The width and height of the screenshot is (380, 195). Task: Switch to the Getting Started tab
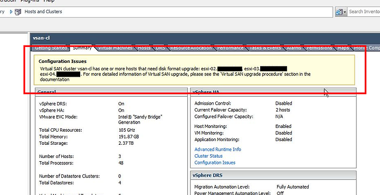pos(51,48)
